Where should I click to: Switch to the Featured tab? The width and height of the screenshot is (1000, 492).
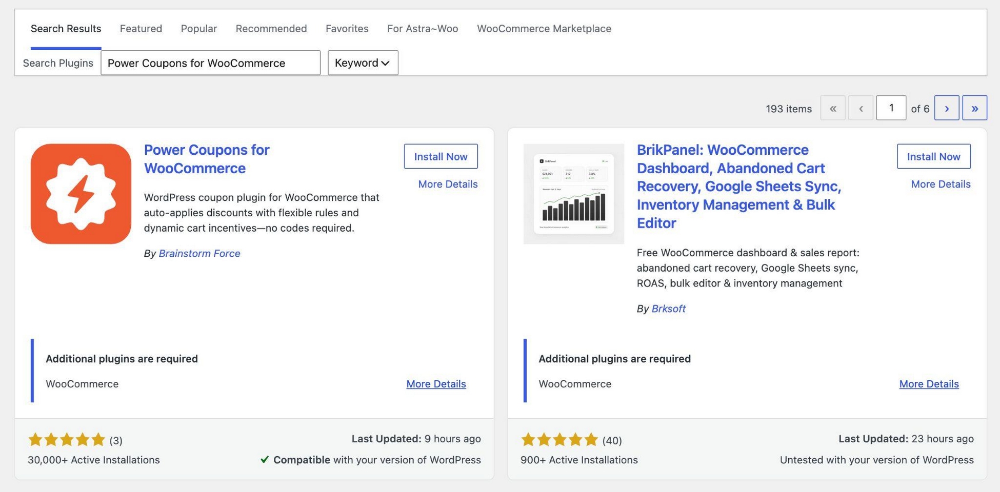pyautogui.click(x=141, y=28)
